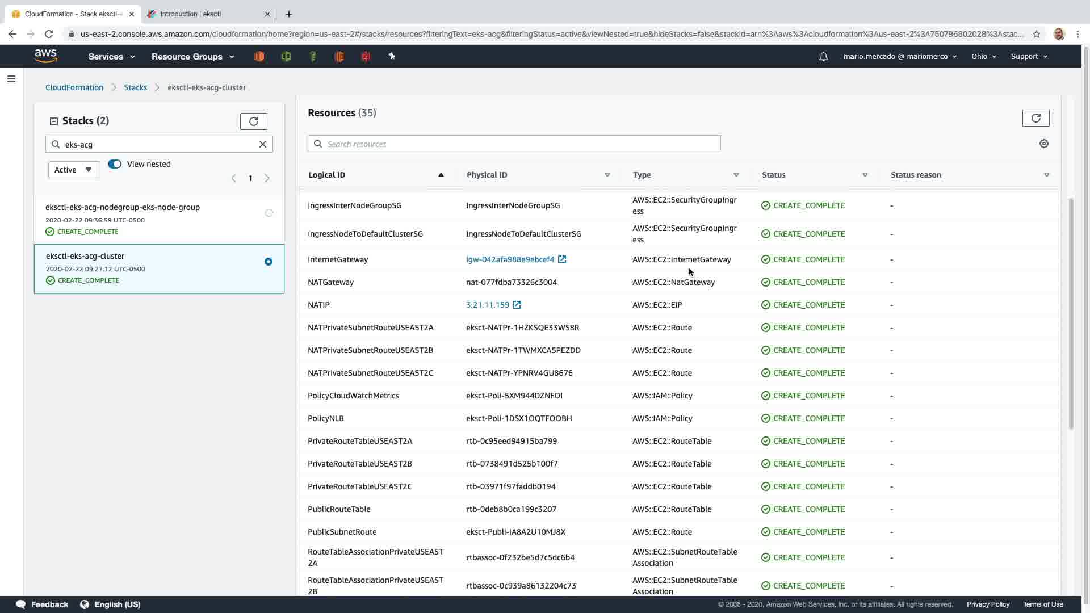Bookmark this page with the star icon
Viewport: 1090px width, 613px height.
click(x=1036, y=34)
